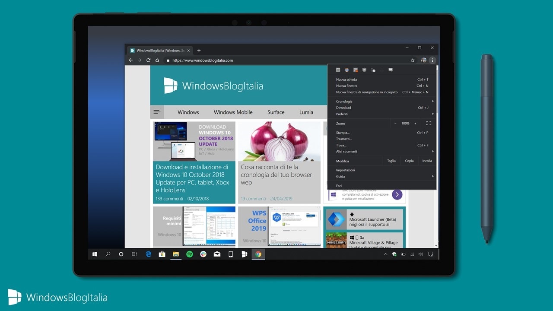Click the browser forward arrow
The width and height of the screenshot is (553, 311).
click(140, 60)
